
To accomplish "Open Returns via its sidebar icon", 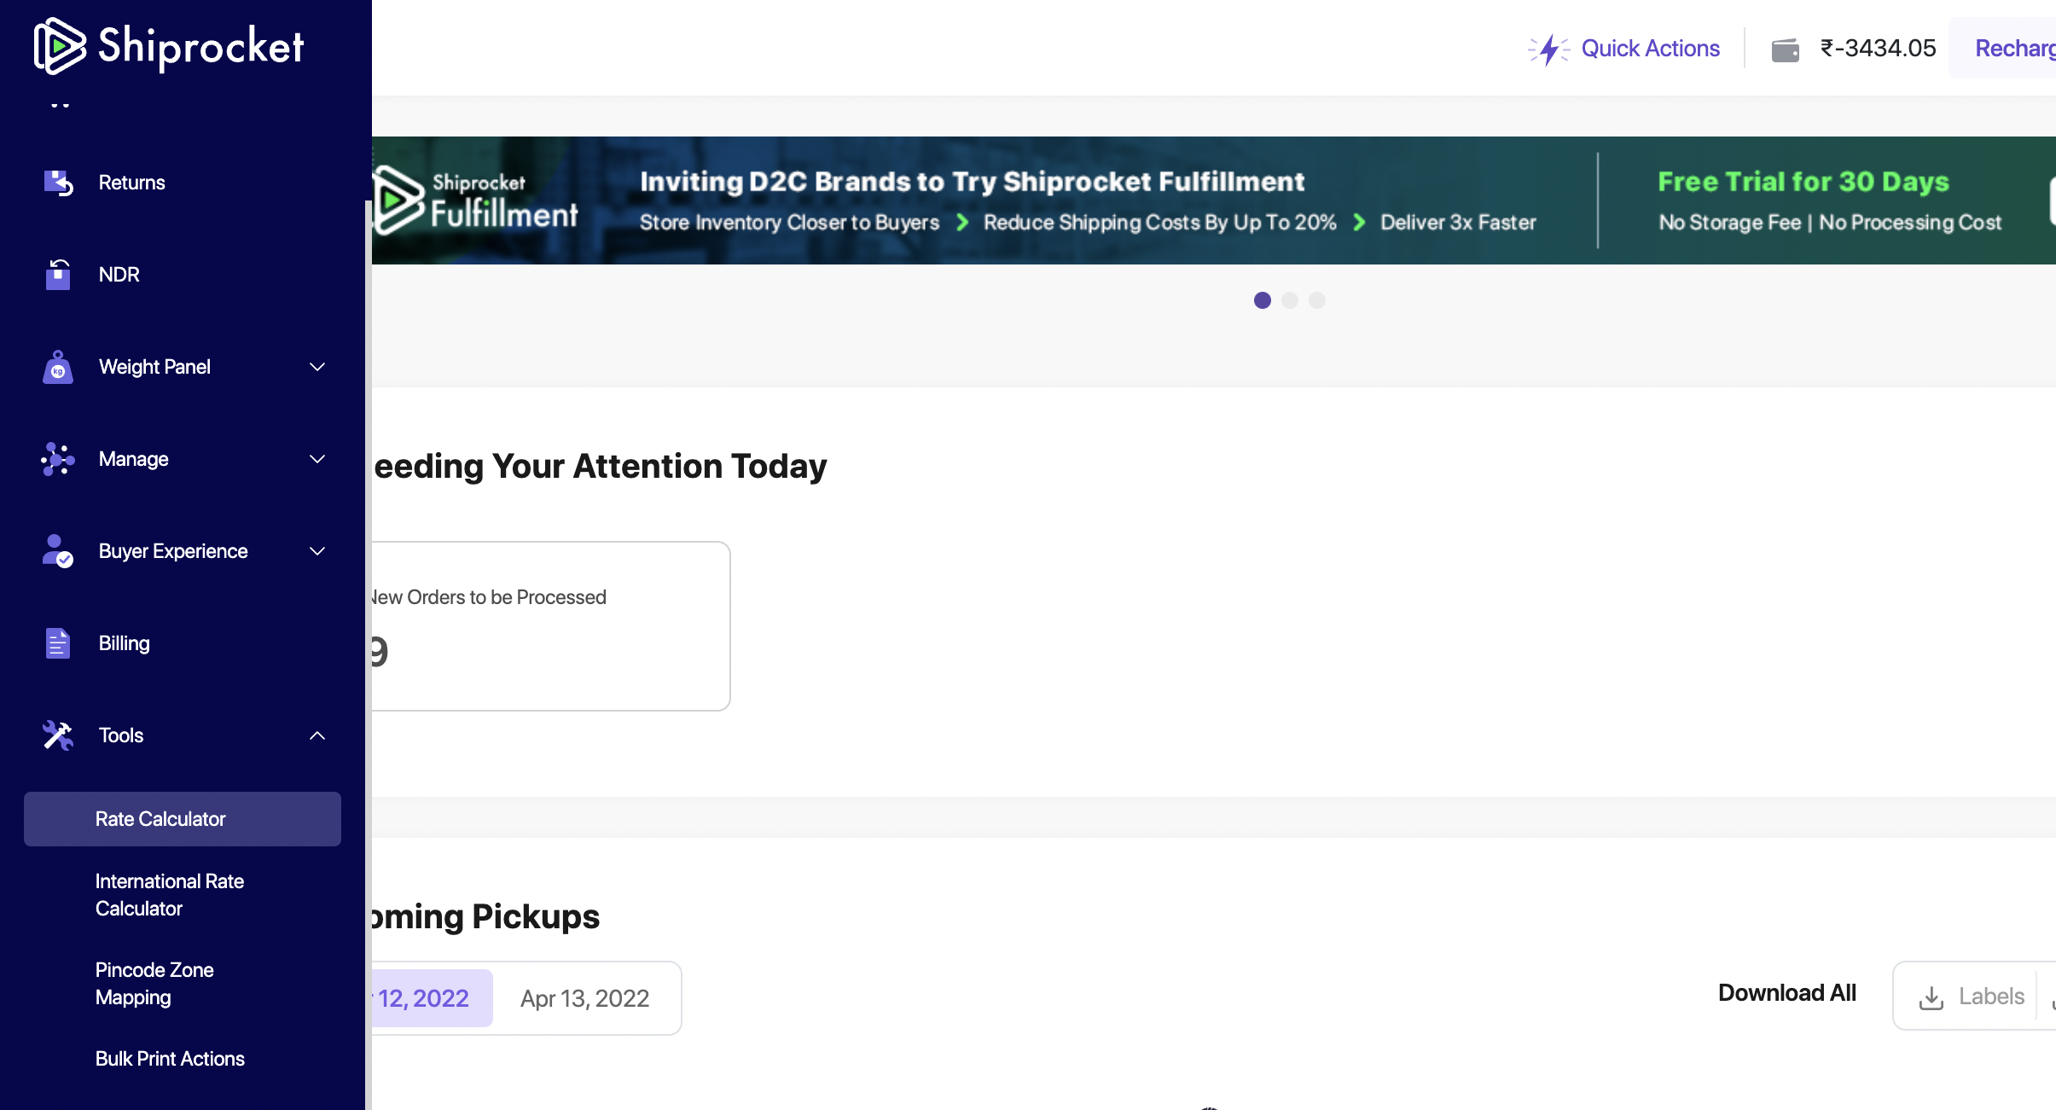I will tap(58, 183).
